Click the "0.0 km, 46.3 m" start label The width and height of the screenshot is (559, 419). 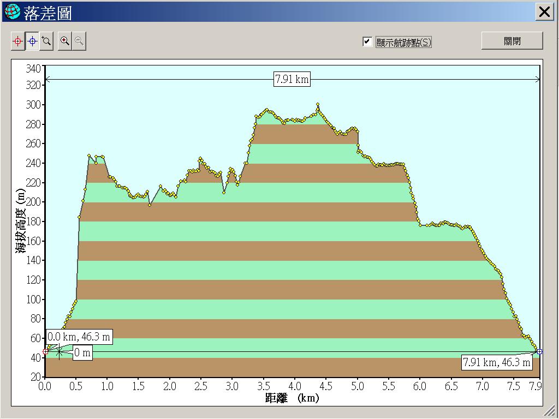79,337
